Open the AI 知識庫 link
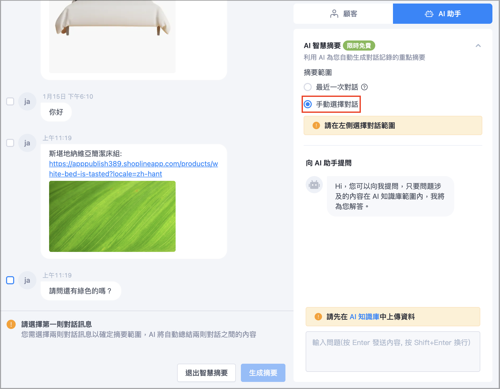 click(365, 317)
